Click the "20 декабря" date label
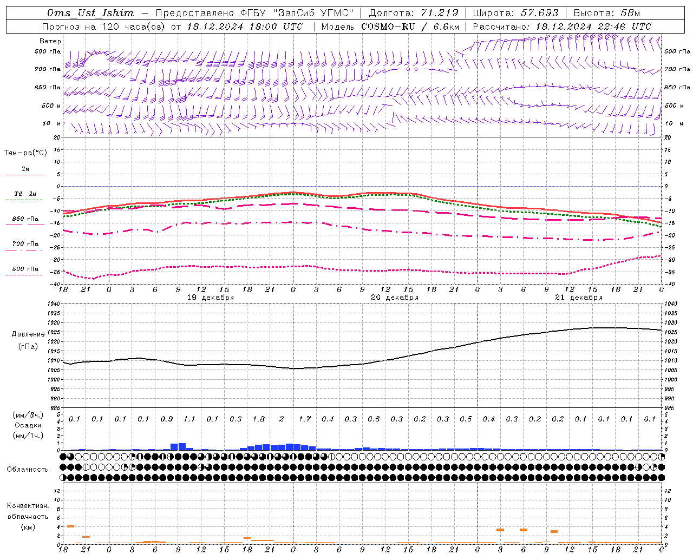 [395, 298]
